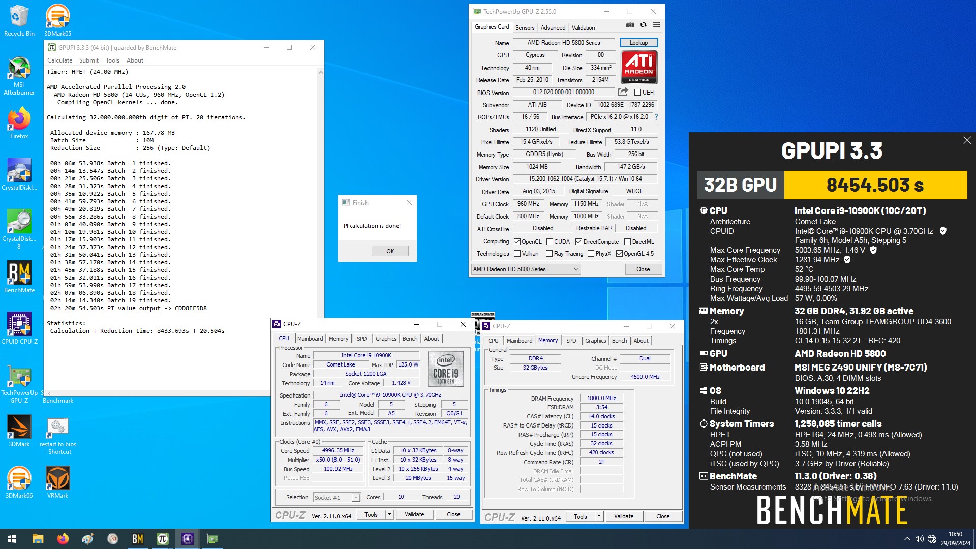Click Validate in the CPU-Z CPU window
Image resolution: width=976 pixels, height=549 pixels.
[x=414, y=514]
